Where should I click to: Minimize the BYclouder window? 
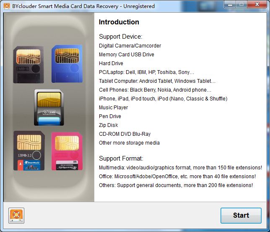click(x=230, y=5)
